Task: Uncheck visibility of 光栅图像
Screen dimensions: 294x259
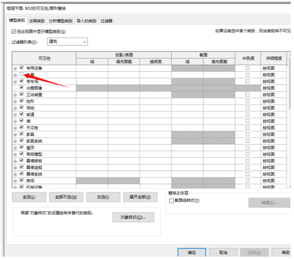Action: tap(22, 88)
